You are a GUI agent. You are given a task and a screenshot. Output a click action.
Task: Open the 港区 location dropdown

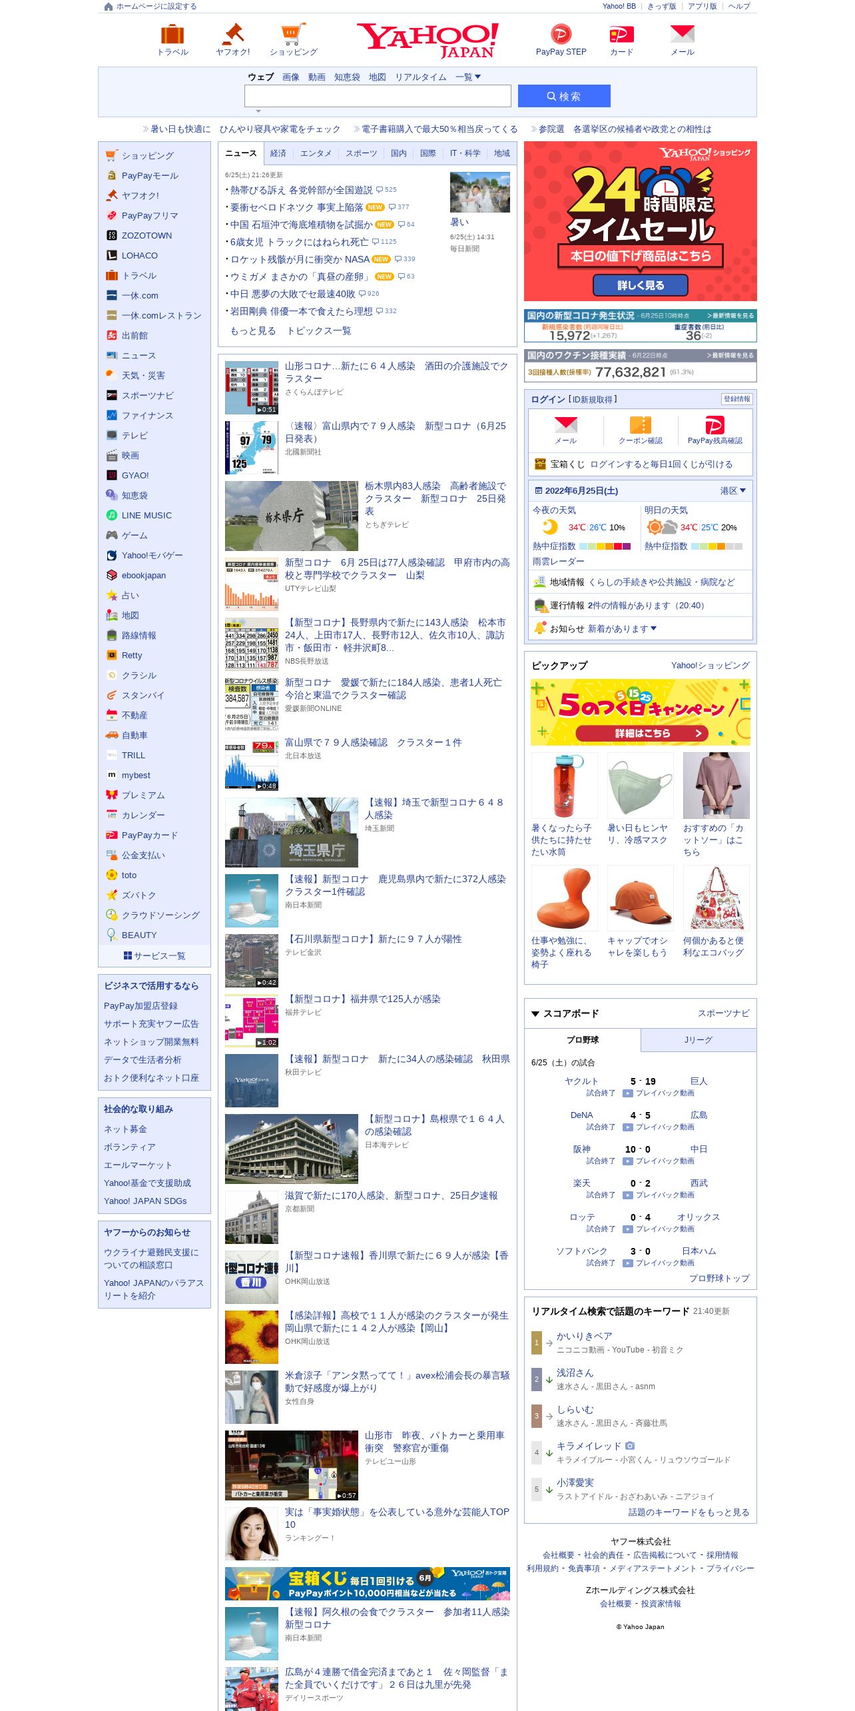pos(732,491)
